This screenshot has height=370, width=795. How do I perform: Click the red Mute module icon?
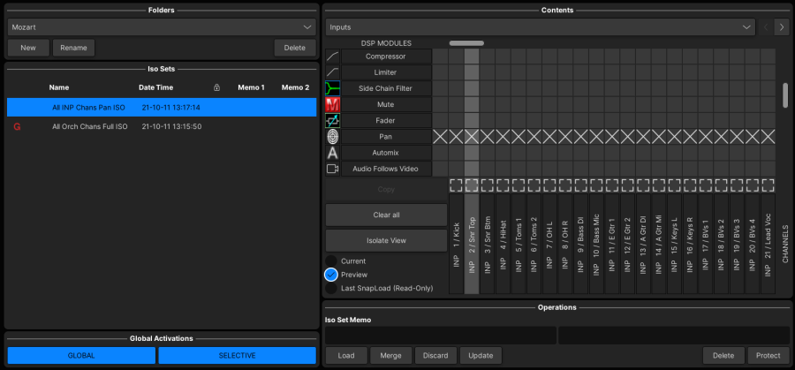(333, 104)
